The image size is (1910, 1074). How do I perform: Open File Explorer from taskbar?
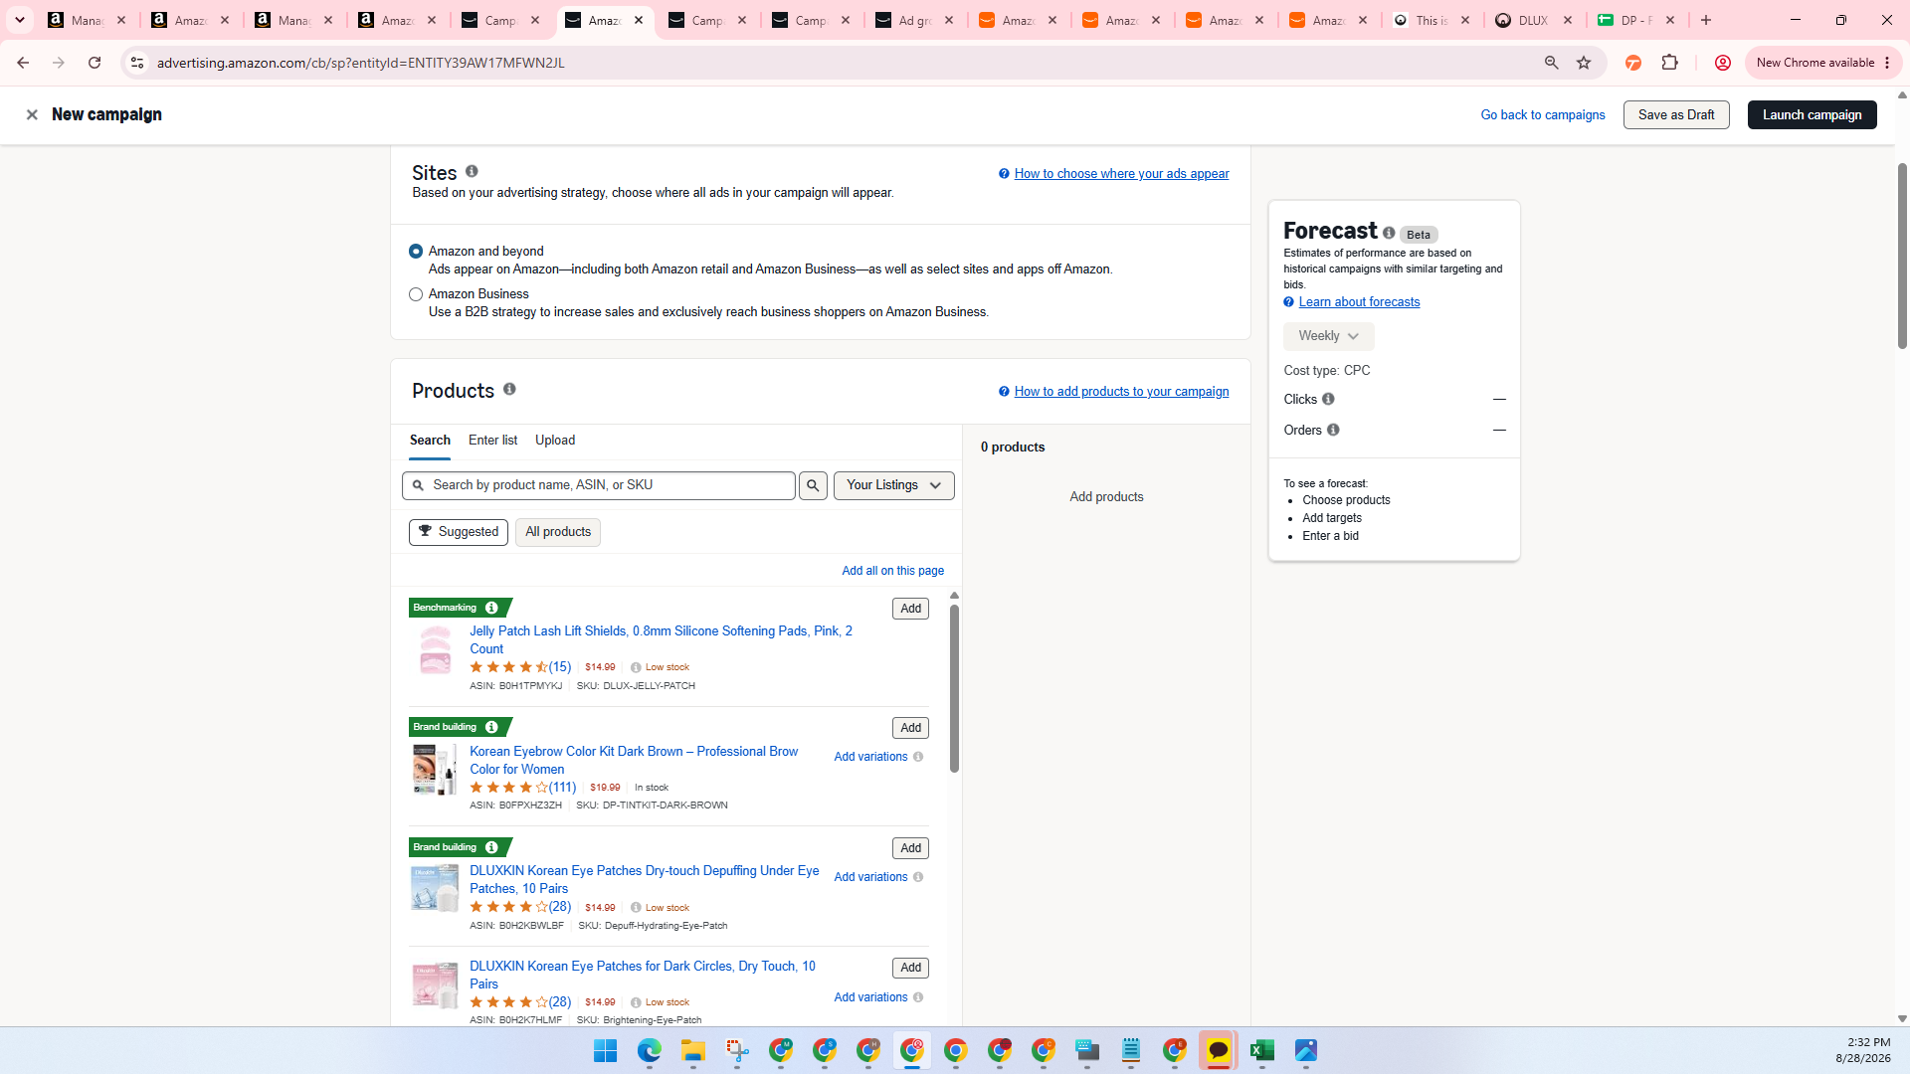tap(693, 1051)
